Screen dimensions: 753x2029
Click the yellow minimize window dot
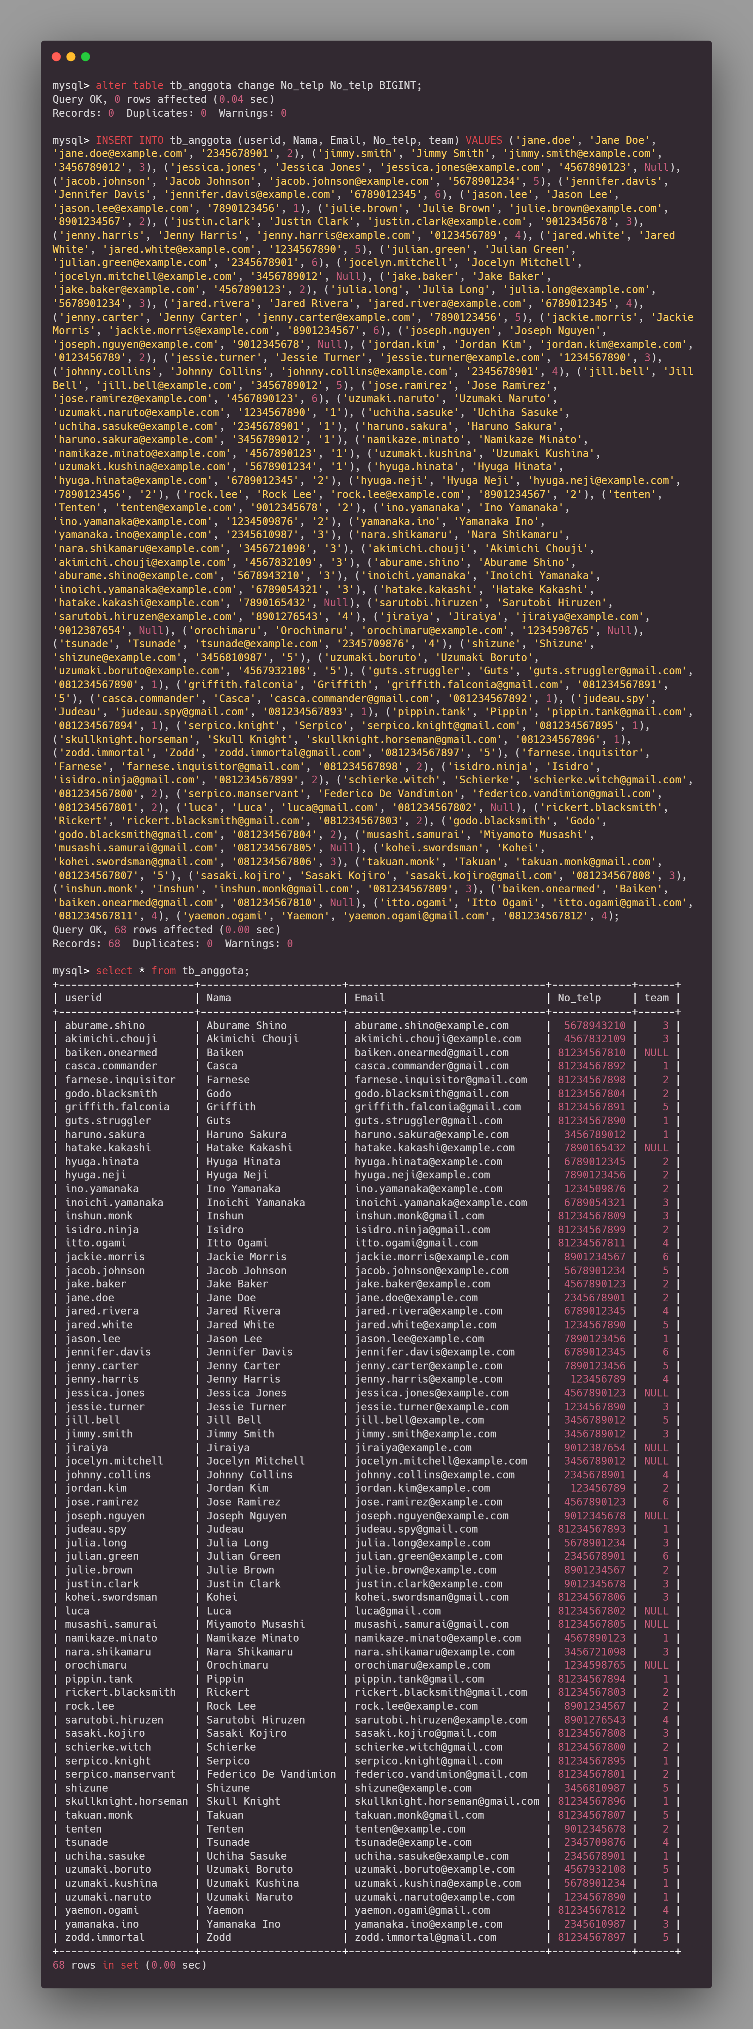(x=71, y=57)
